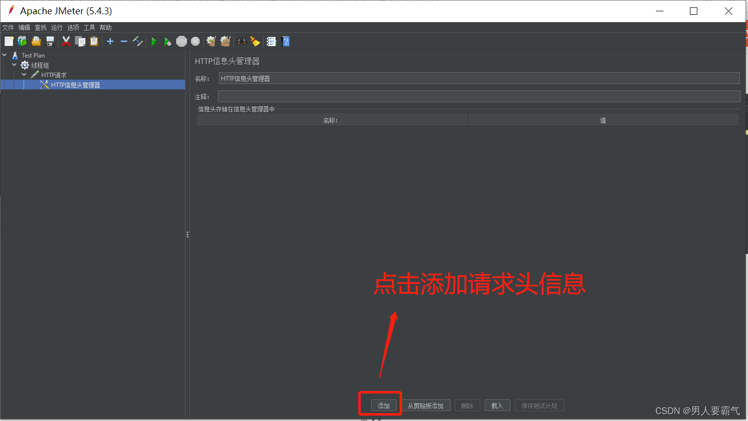Select 线程组 in the tree

[x=40, y=65]
